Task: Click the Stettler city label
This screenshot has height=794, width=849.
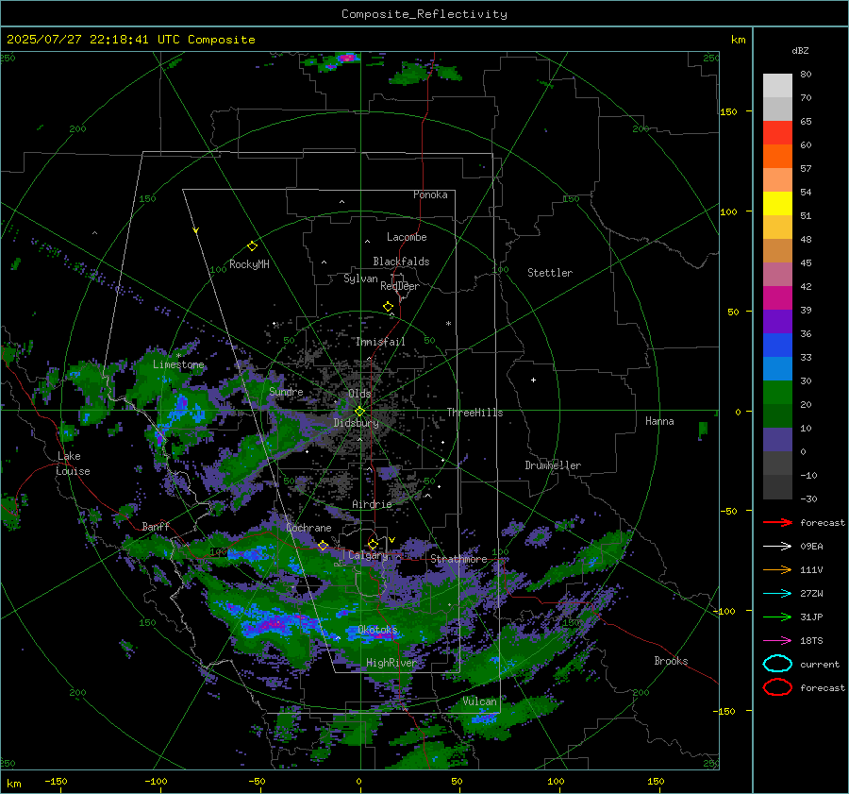Action: click(550, 273)
